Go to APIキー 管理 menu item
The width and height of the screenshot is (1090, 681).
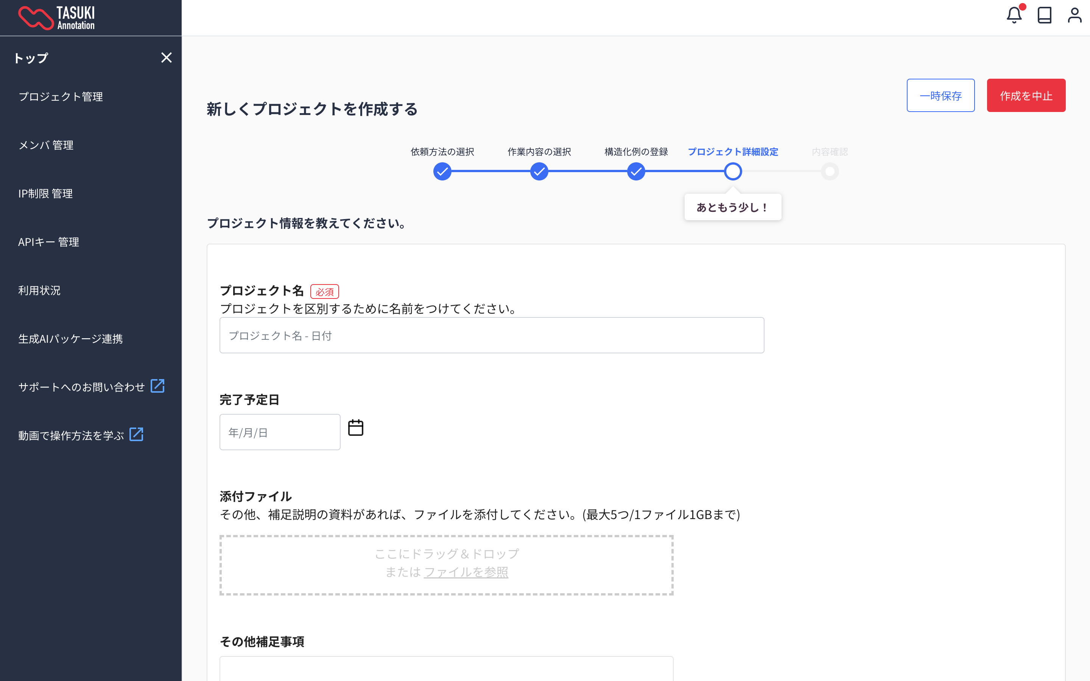tap(49, 242)
